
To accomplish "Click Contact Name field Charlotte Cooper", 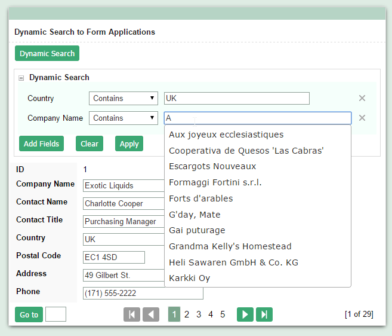I will coord(124,203).
